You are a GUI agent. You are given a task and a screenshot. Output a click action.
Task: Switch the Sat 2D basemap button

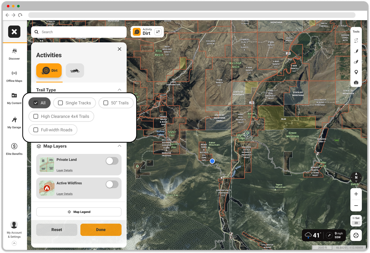coord(356,221)
